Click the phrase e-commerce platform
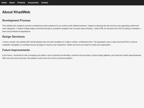 [64, 58]
